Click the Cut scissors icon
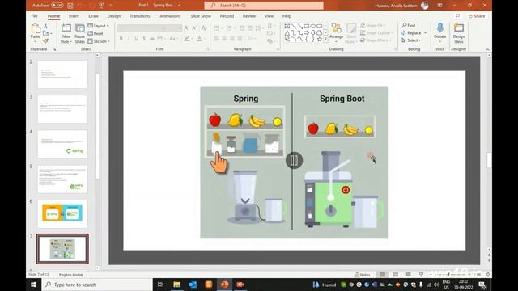The height and width of the screenshot is (291, 518). 46,26
